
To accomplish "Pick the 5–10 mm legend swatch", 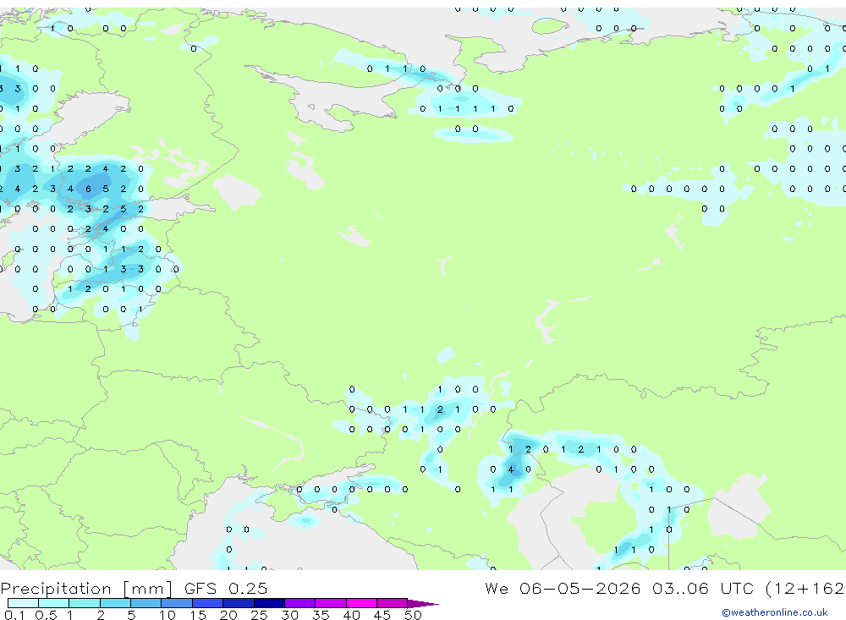I will coord(146,603).
